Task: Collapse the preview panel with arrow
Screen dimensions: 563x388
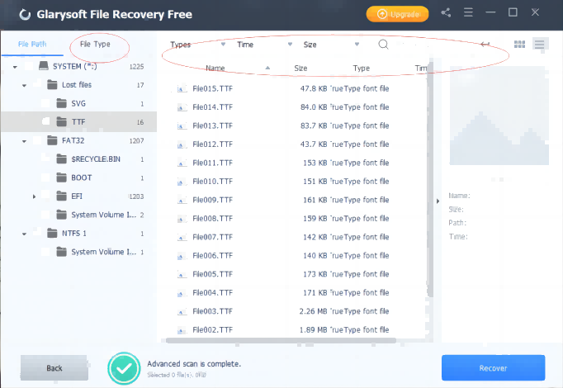Action: [438, 201]
